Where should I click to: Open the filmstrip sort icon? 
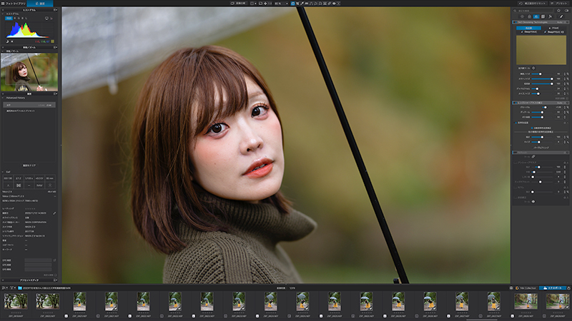5,288
